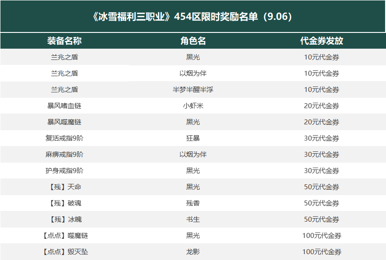Select 30元代金券 in the 狂暴 row
Image resolution: width=386 pixels, height=260 pixels.
click(322, 138)
